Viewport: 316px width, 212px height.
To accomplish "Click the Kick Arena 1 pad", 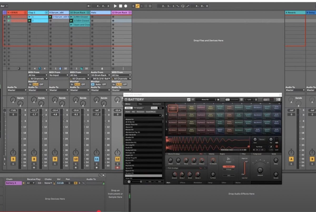I will (173, 108).
